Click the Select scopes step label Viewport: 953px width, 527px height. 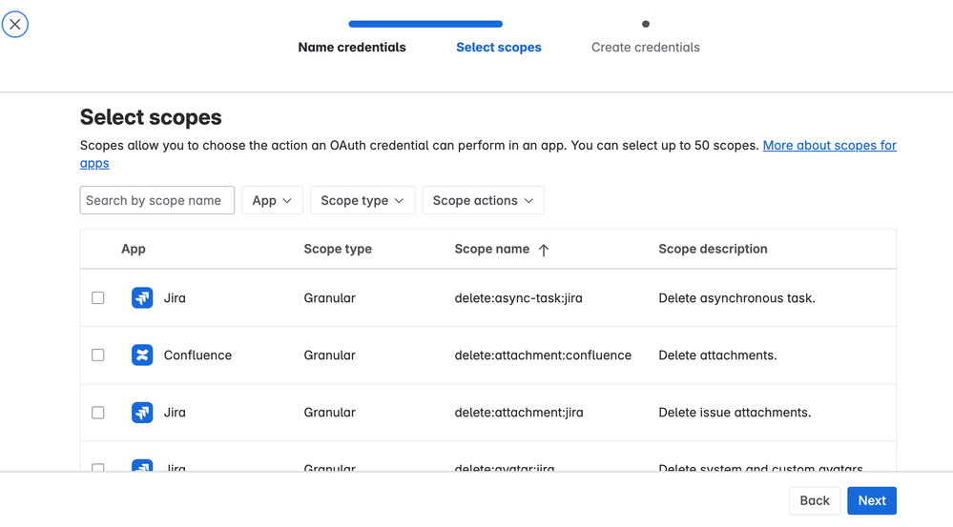coord(499,47)
